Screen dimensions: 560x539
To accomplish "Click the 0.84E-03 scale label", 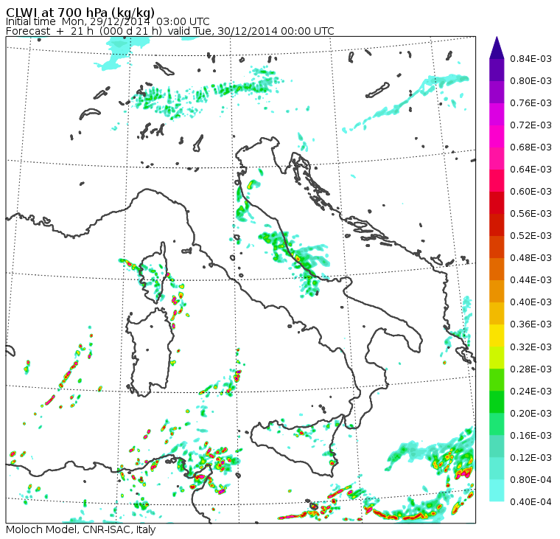I will click(x=531, y=58).
